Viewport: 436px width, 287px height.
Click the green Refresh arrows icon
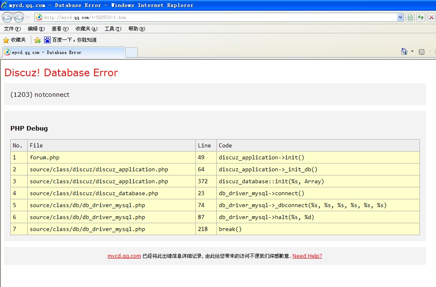click(421, 17)
